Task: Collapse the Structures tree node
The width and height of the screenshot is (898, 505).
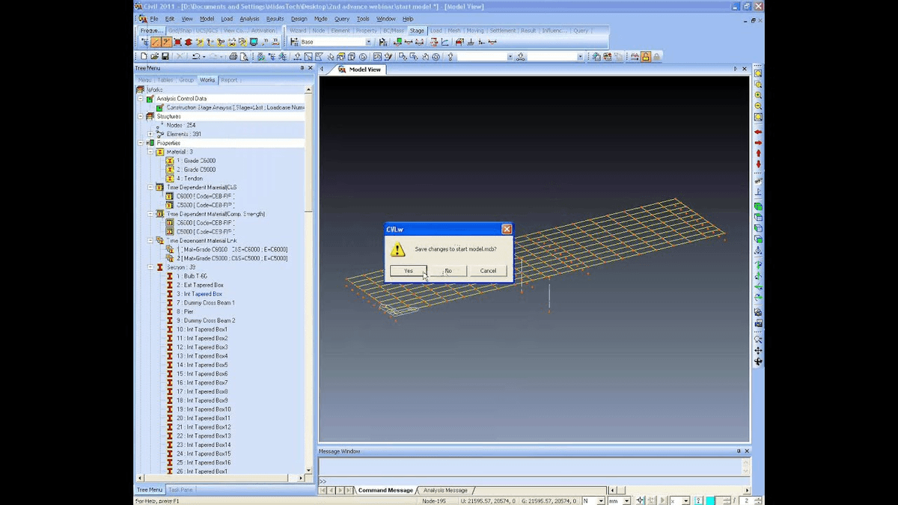Action: (140, 117)
